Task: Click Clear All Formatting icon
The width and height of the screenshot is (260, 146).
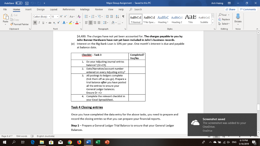Action: (x=79, y=16)
